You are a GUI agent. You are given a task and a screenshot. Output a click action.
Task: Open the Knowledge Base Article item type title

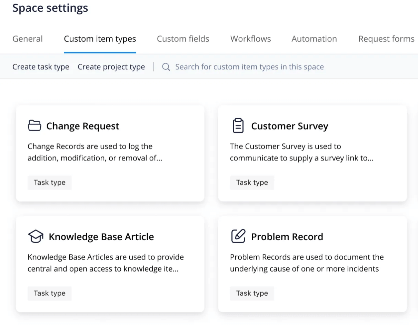pyautogui.click(x=101, y=237)
